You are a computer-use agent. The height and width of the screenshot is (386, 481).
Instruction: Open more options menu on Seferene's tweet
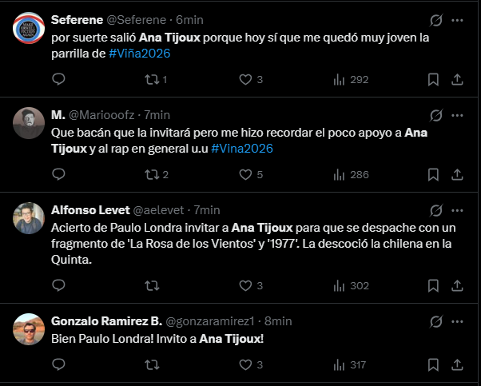click(x=458, y=20)
